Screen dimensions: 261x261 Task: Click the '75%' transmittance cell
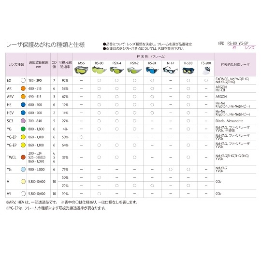pos(65,170)
